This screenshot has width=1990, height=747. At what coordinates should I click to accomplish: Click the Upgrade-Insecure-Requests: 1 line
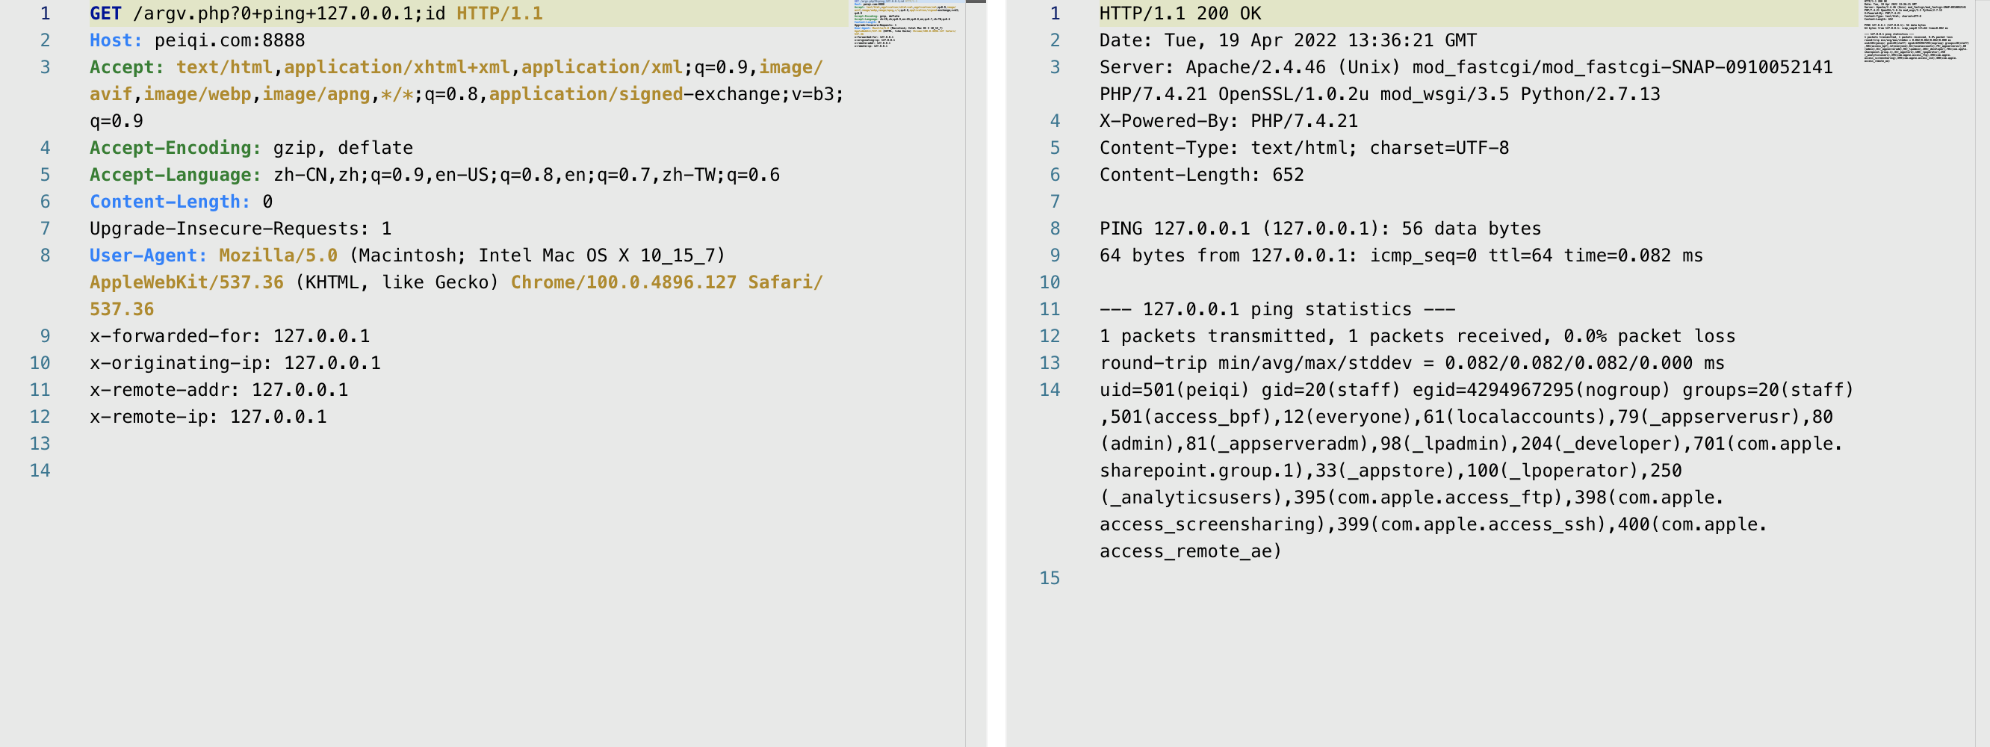241,229
